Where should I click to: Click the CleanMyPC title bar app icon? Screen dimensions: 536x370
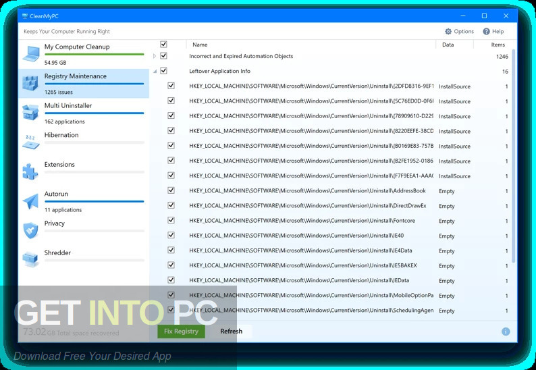pyautogui.click(x=24, y=16)
